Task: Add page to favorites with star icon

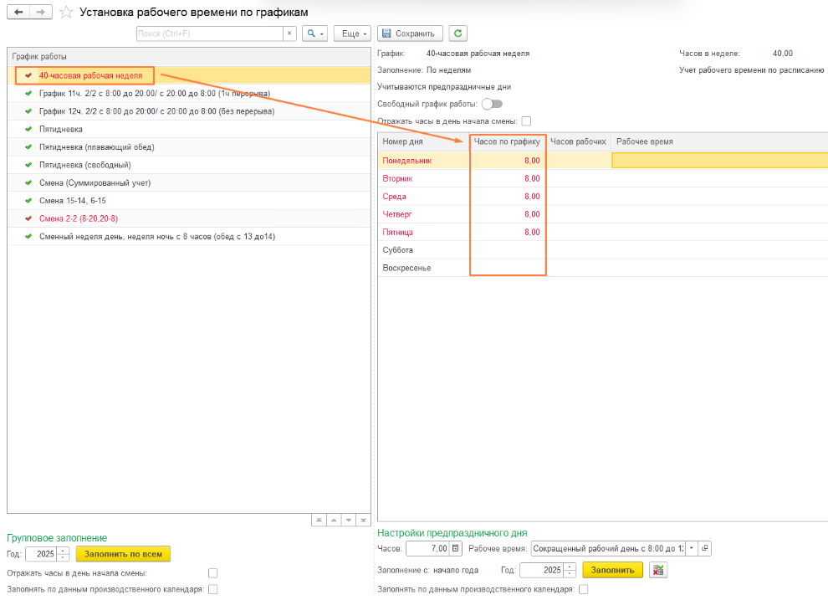Action: [x=66, y=12]
